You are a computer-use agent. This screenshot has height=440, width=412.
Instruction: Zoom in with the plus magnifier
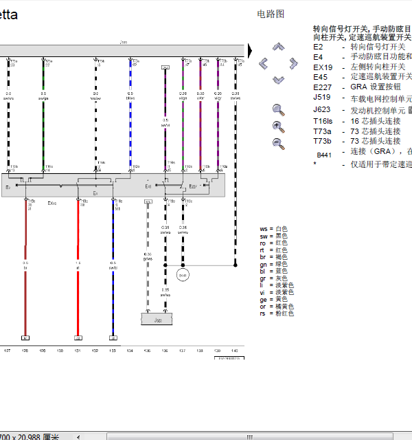(x=279, y=126)
